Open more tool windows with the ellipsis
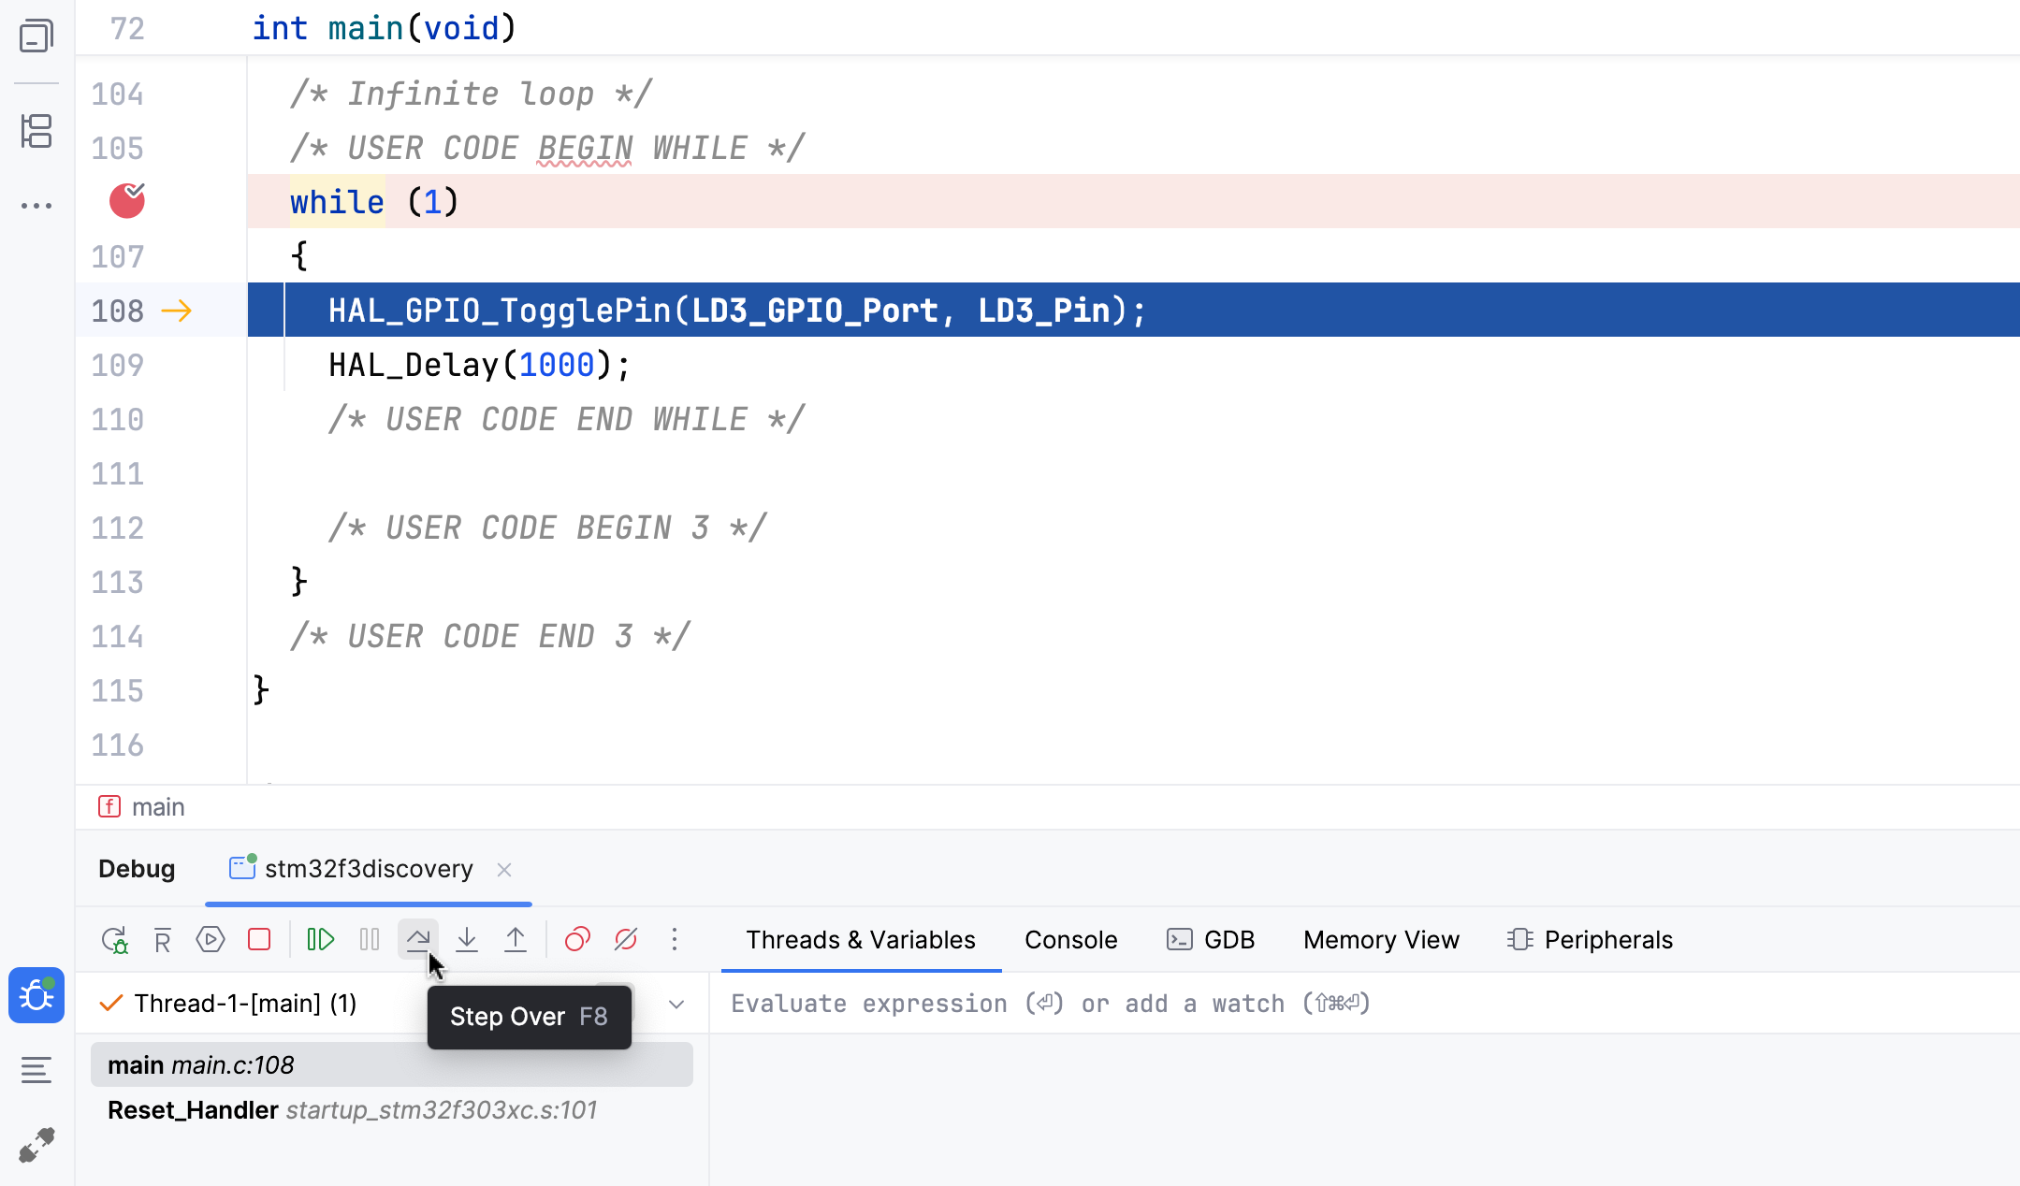 pos(36,205)
